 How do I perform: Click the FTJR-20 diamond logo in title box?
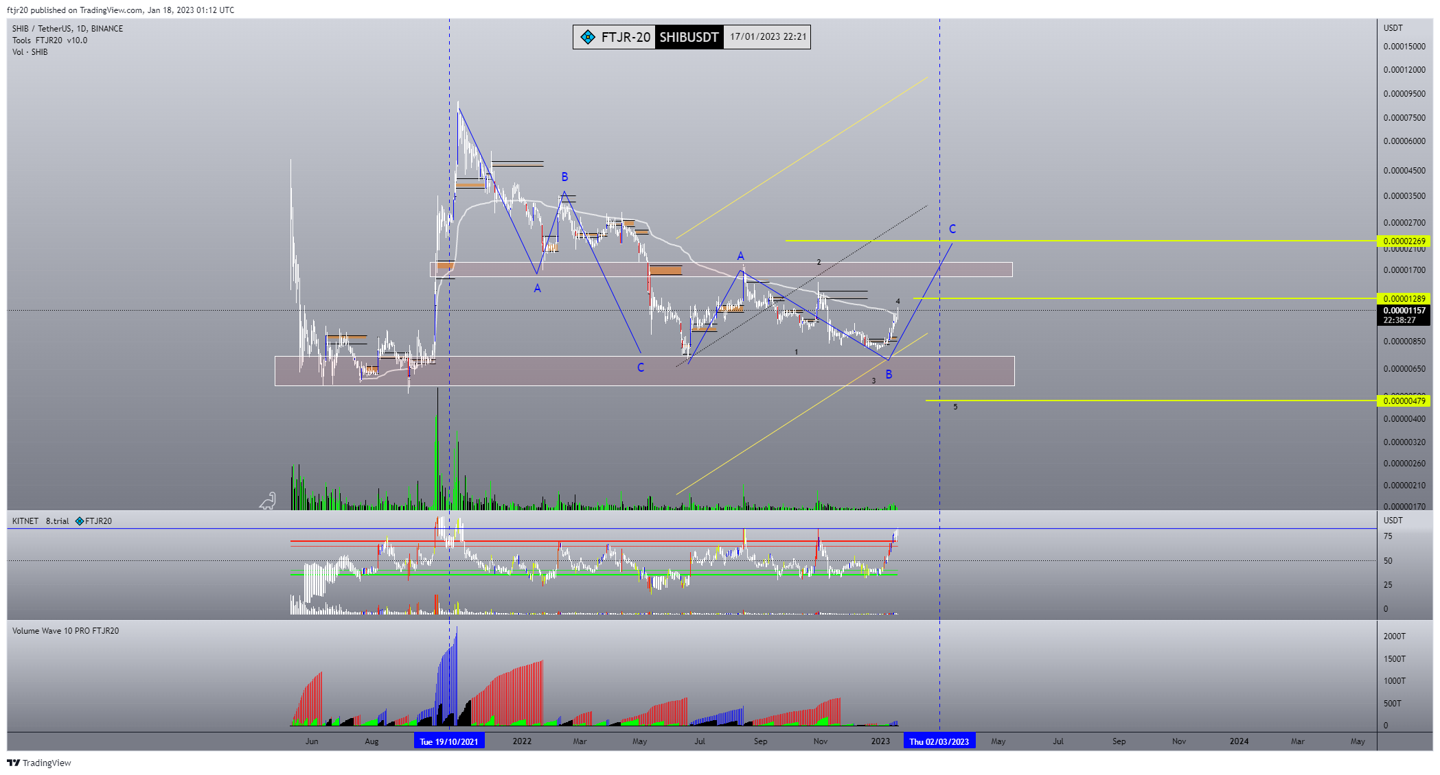(x=588, y=37)
